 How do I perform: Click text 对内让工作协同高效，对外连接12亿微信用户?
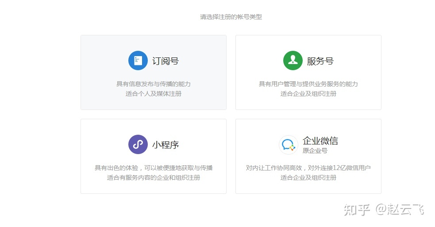[308, 168]
